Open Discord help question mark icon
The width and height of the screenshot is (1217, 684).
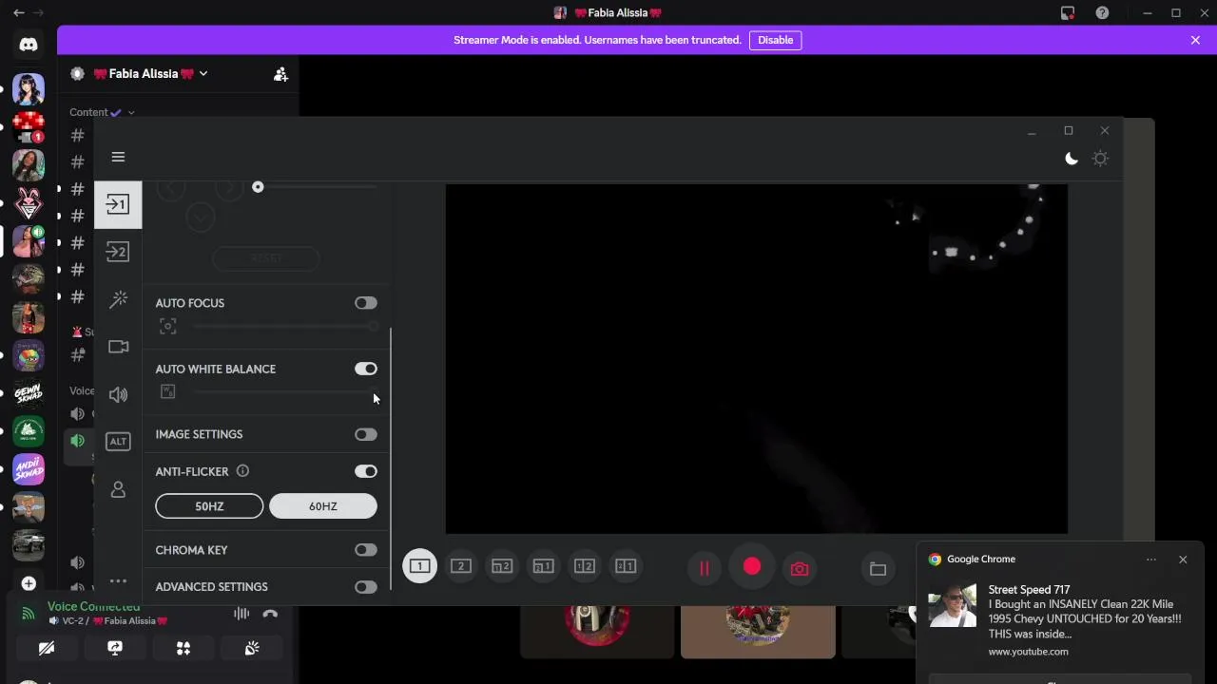pos(1102,13)
